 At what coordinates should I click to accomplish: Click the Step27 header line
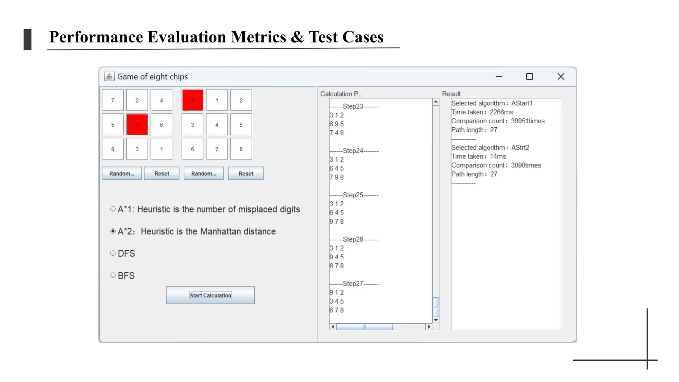(354, 284)
